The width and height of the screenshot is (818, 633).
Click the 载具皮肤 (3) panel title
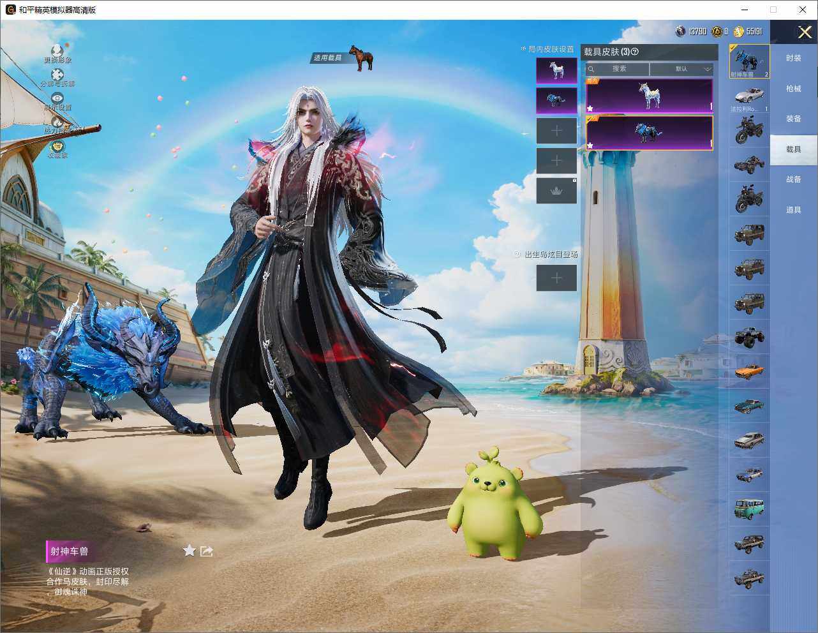(607, 52)
